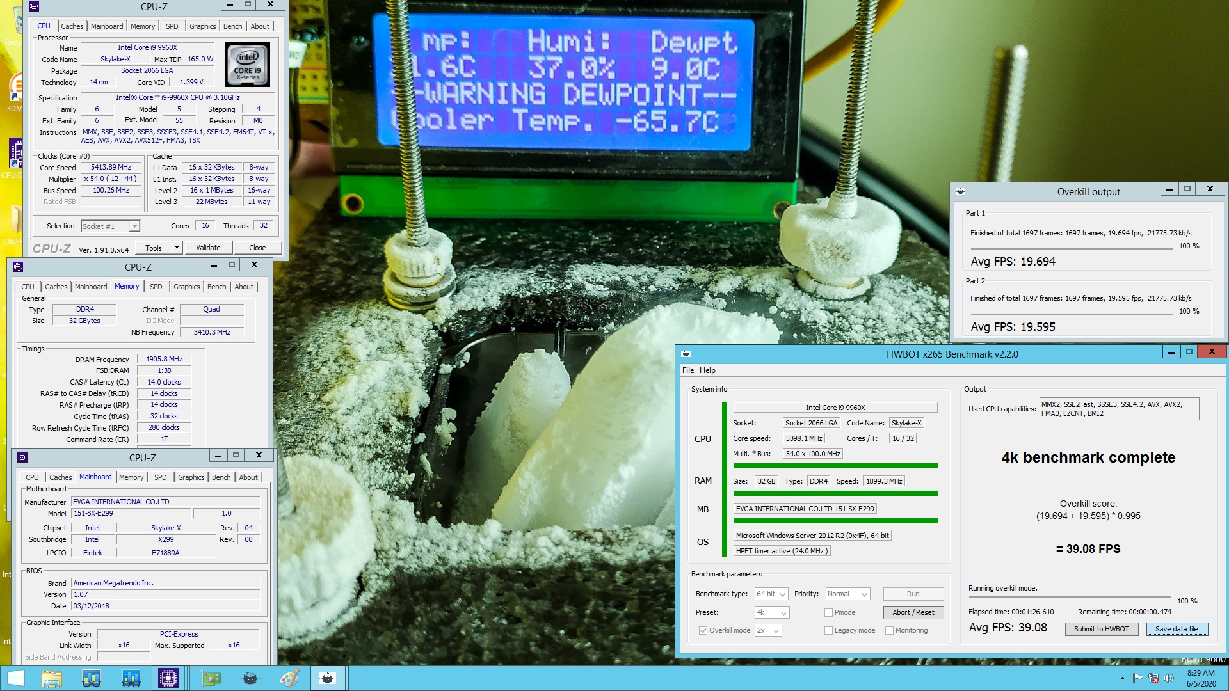Screen dimensions: 1229x691
Task: Switch to Caches tab in top CPU-Z window
Action: tap(72, 26)
